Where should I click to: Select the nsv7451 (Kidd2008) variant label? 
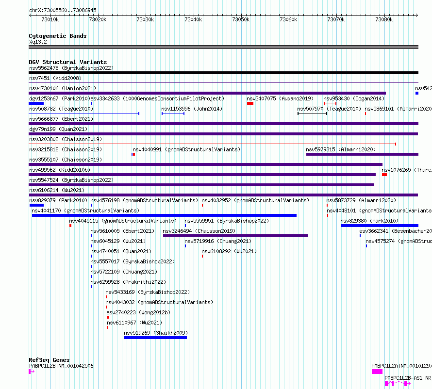(55, 78)
